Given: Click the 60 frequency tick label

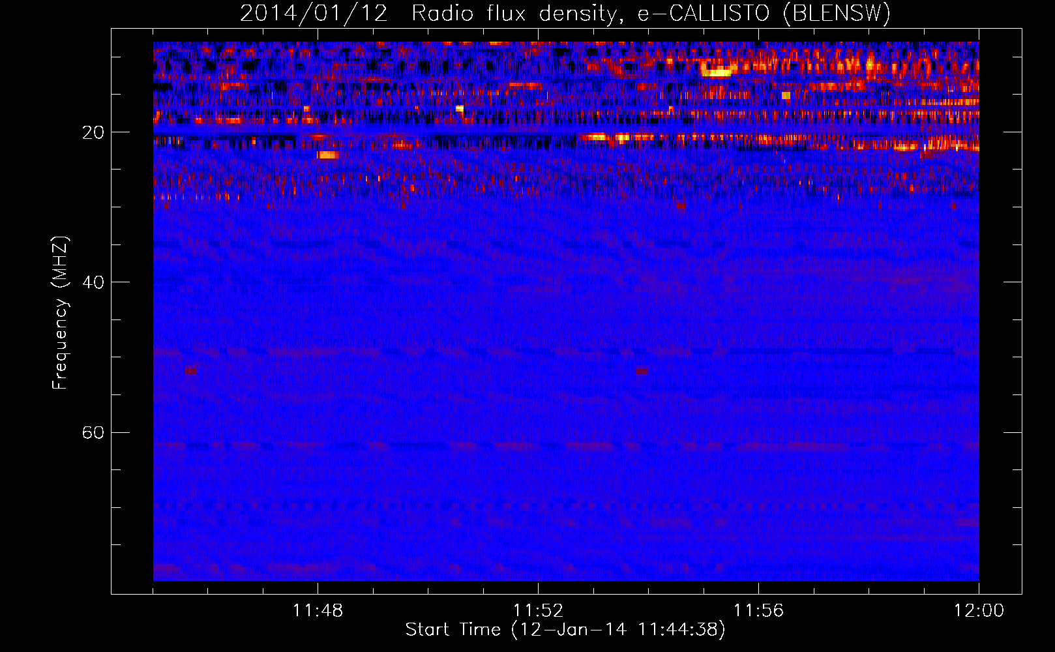Looking at the screenshot, I should coord(93,432).
